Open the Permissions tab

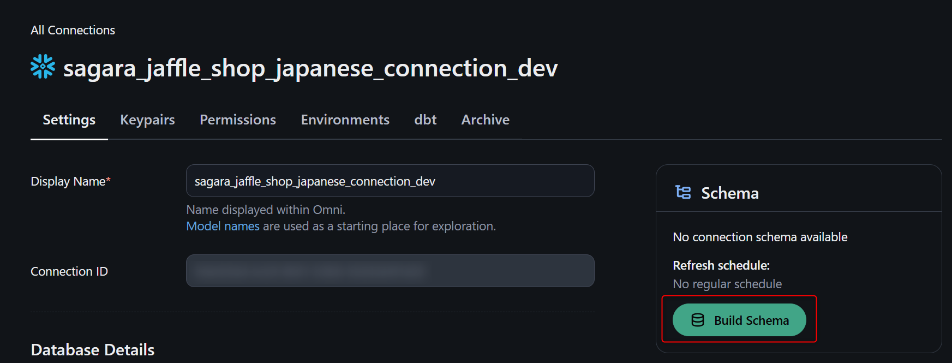[x=237, y=120]
